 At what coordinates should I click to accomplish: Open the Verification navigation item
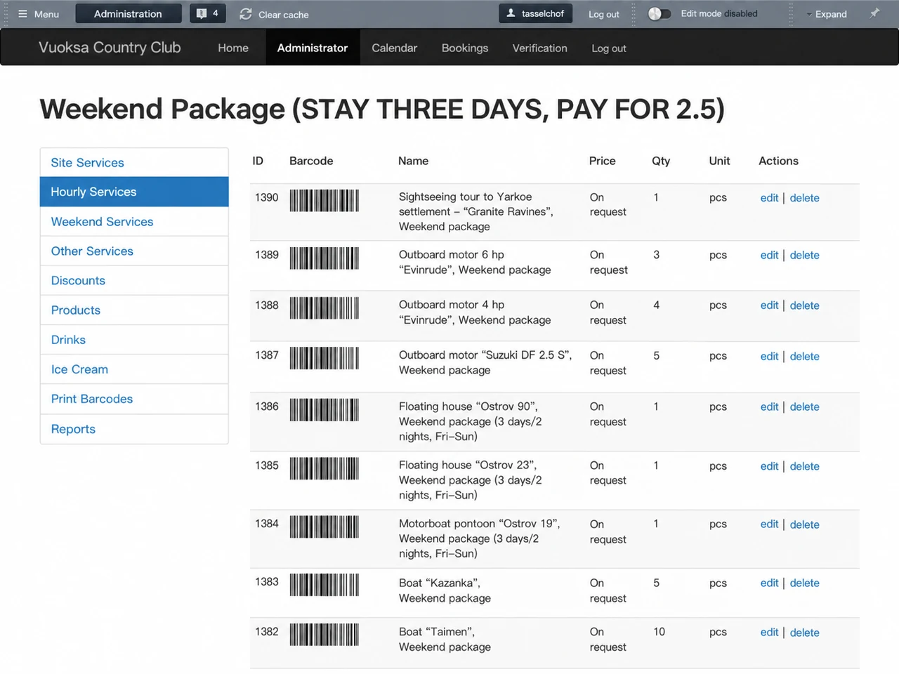click(540, 48)
